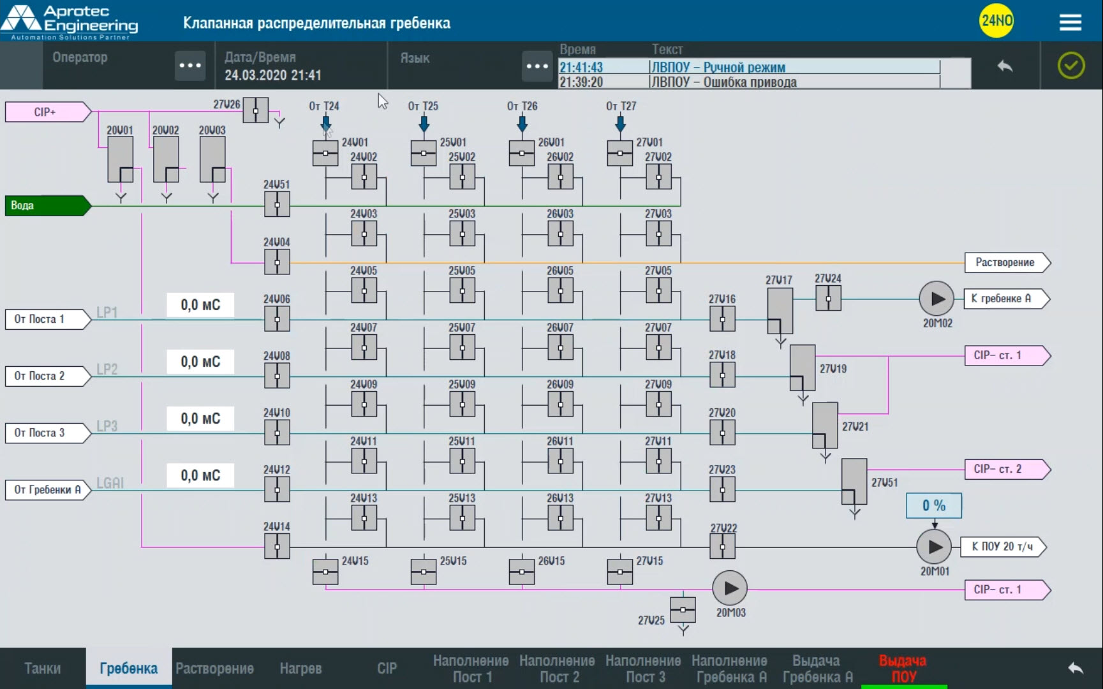
Task: Select the ЛВПОУ – Ручной режим alarm row
Action: click(748, 67)
